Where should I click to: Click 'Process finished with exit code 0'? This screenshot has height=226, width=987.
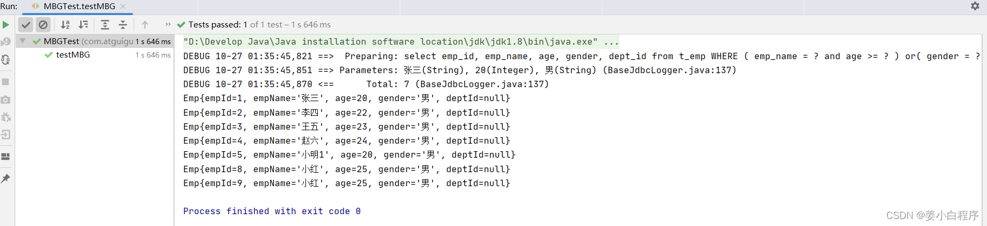pyautogui.click(x=272, y=211)
